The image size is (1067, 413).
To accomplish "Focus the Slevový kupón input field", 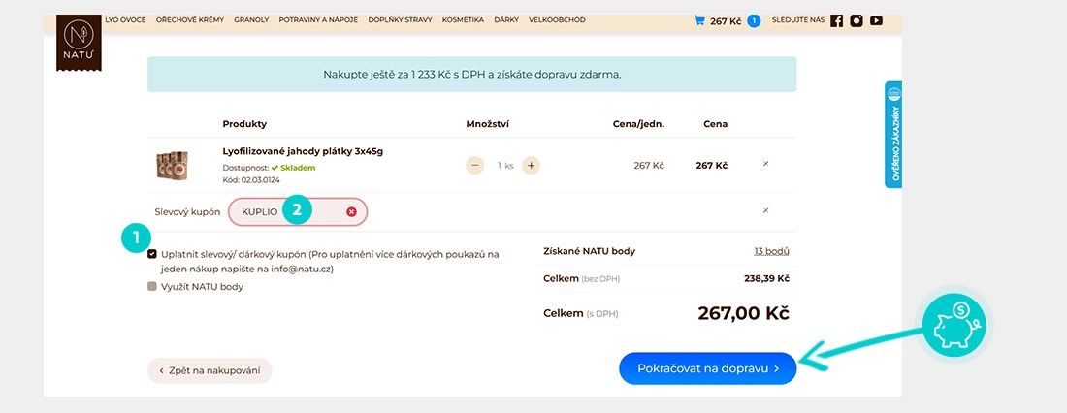I will (298, 211).
